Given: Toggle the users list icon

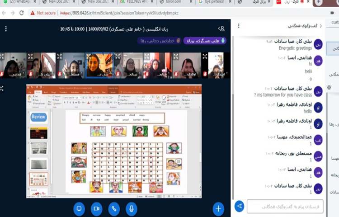Looking at the screenshot, I should (x=221, y=29).
